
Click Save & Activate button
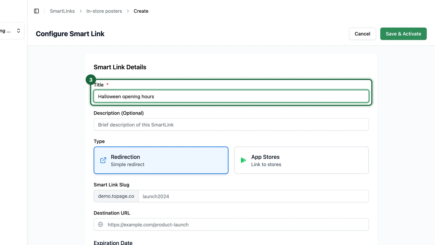pyautogui.click(x=403, y=34)
